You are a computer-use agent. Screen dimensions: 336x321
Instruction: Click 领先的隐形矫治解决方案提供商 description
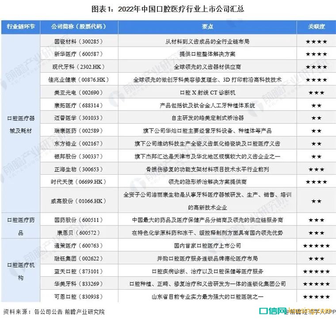coord(207,181)
